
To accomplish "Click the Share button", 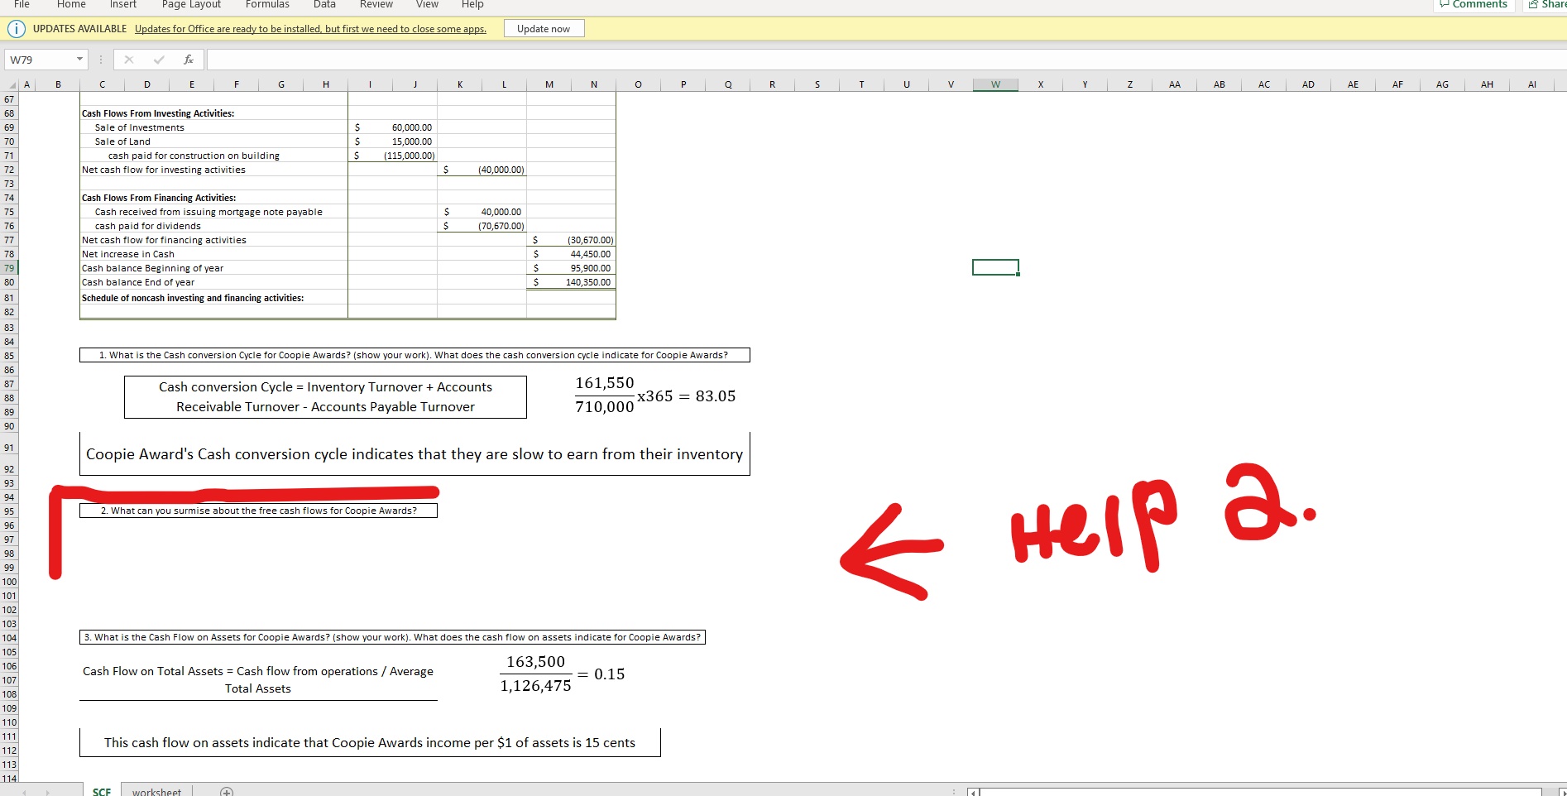I will click(1545, 5).
